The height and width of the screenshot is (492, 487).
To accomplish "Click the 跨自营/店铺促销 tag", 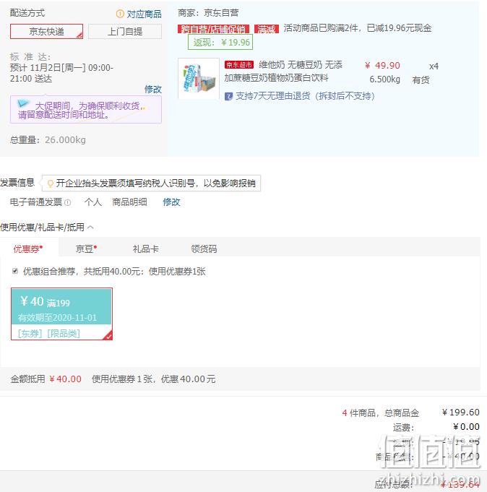I will tap(213, 29).
